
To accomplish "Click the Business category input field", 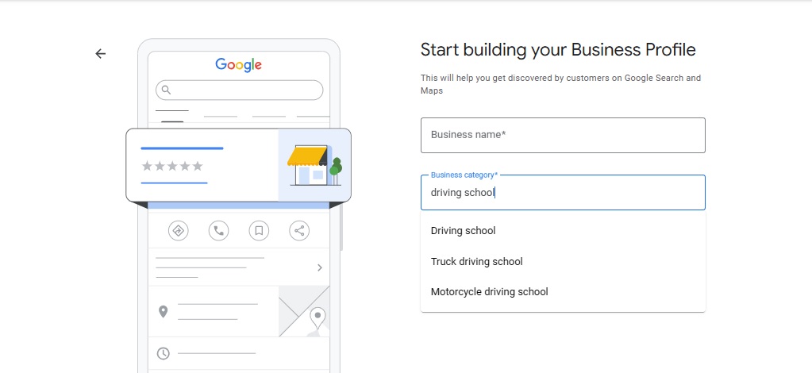I will pyautogui.click(x=563, y=192).
